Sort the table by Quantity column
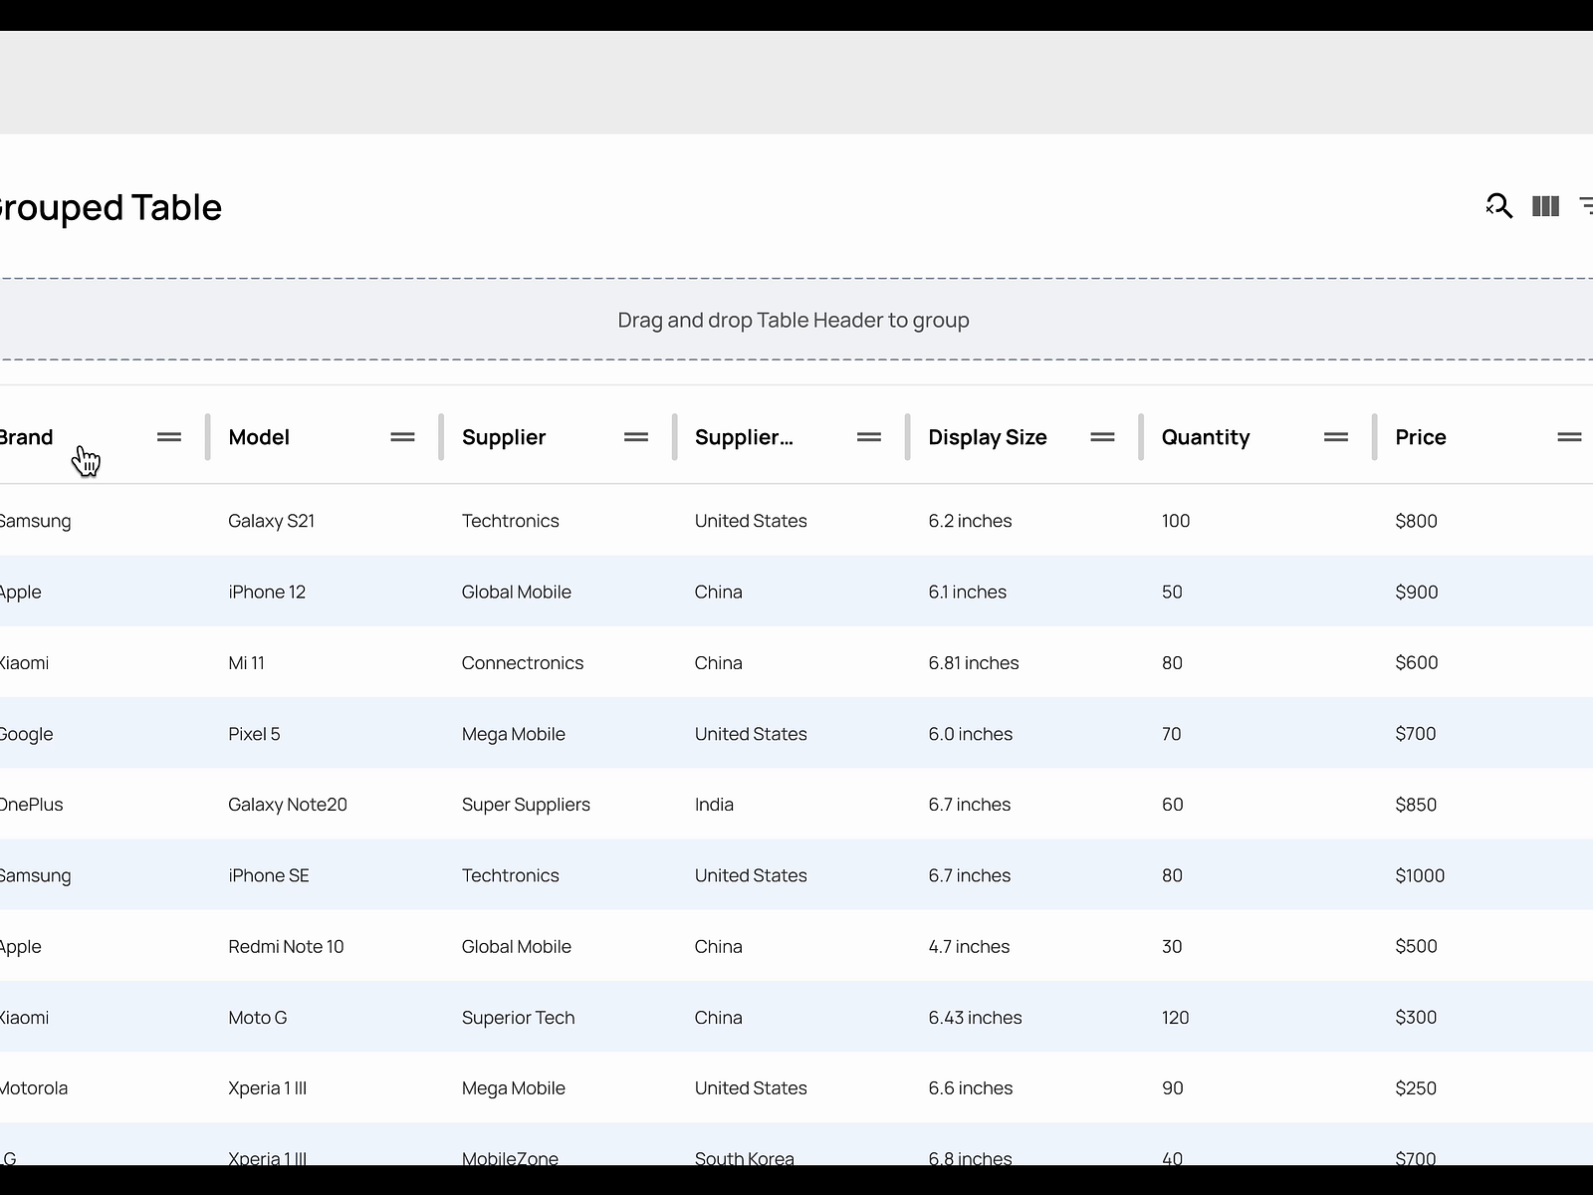 click(1206, 436)
